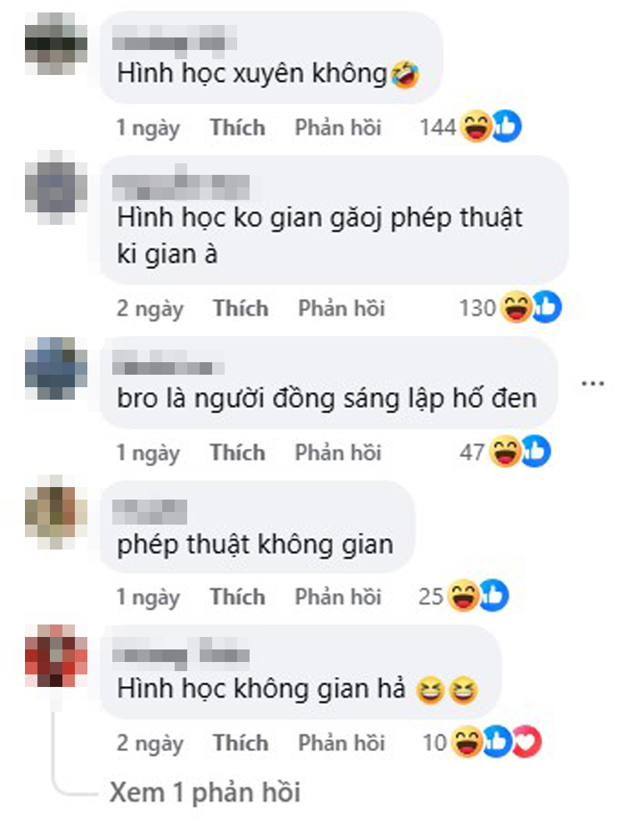
Task: Open the three-dots menu beside hố đen comment
Action: coord(592,384)
